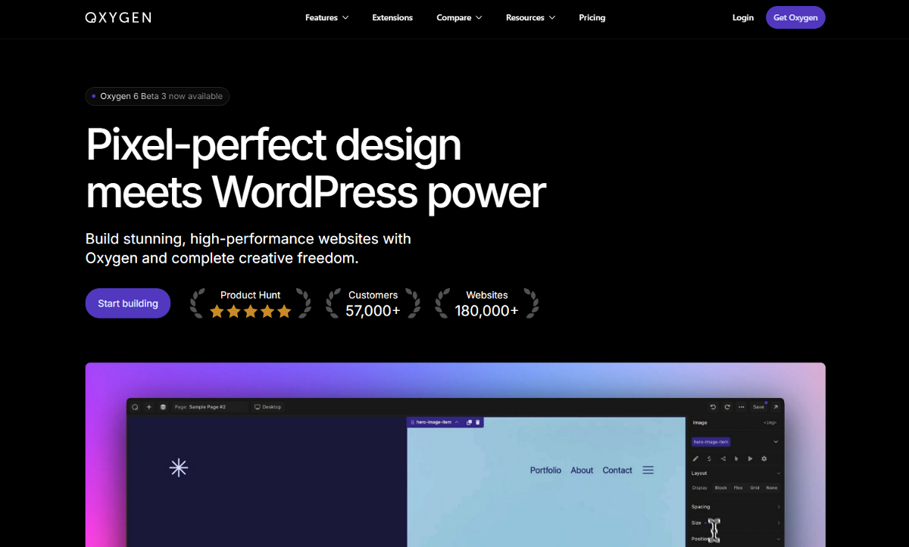This screenshot has height=547, width=909.
Task: Click the plus add-element icon in builder
Action: pos(149,407)
